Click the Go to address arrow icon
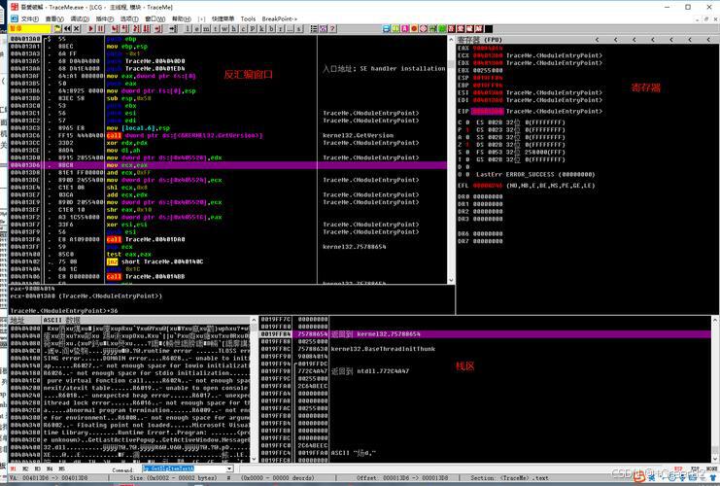 coord(173,28)
